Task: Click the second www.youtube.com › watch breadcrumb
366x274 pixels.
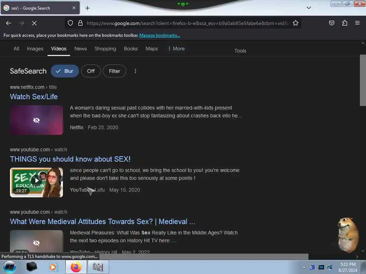Action: (39, 212)
